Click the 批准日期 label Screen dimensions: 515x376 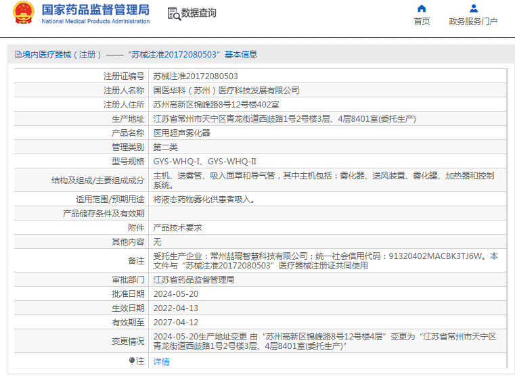128,294
